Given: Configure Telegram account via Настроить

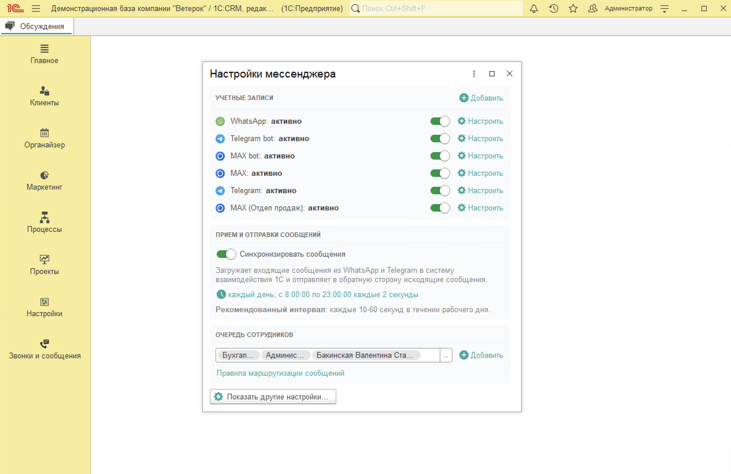Looking at the screenshot, I should point(480,191).
